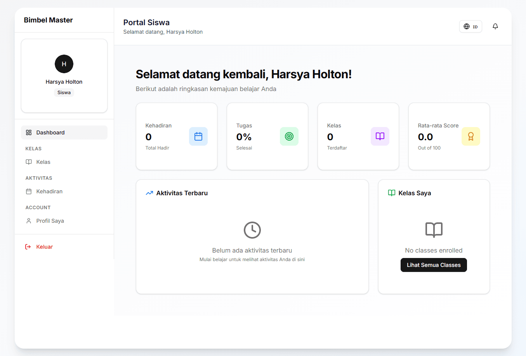This screenshot has width=526, height=356.
Task: Click the Aktivitas Terbaru trend icon
Action: click(149, 193)
